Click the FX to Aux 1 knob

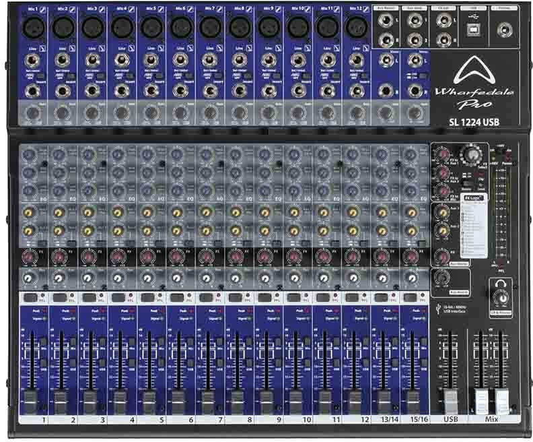click(x=443, y=155)
